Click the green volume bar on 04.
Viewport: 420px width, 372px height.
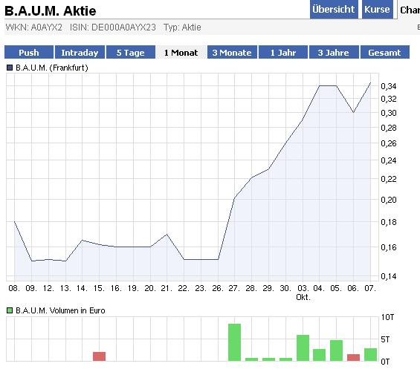[x=319, y=355]
